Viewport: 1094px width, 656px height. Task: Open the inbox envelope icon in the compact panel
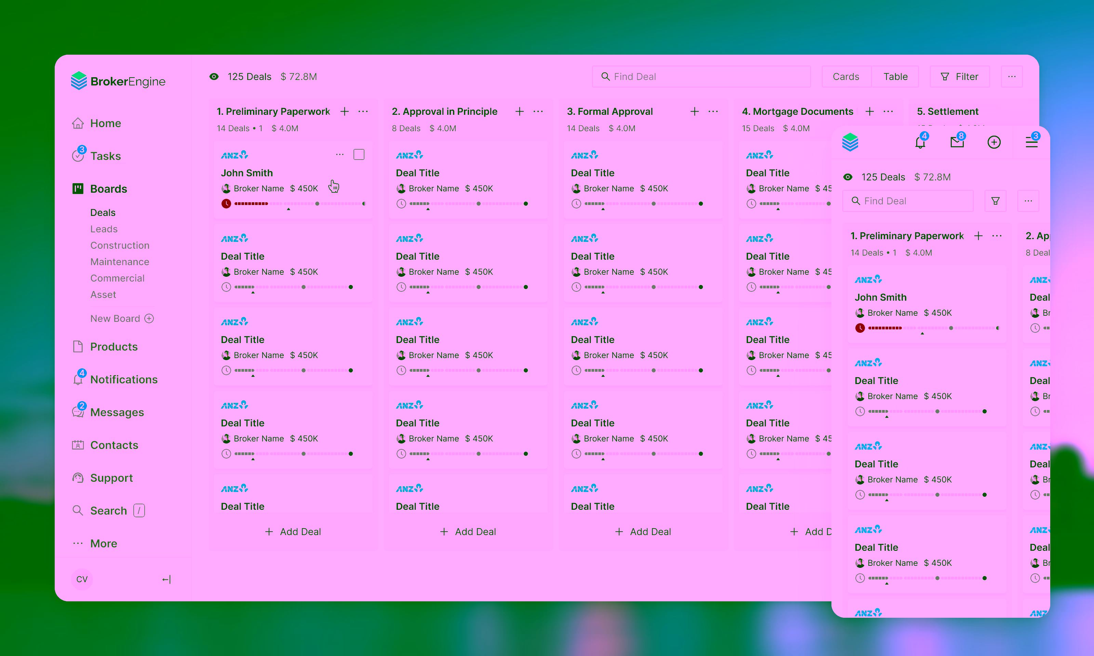[957, 142]
